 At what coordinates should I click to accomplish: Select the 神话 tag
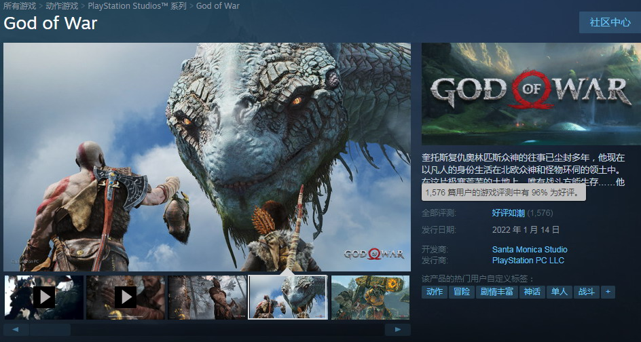pyautogui.click(x=532, y=292)
